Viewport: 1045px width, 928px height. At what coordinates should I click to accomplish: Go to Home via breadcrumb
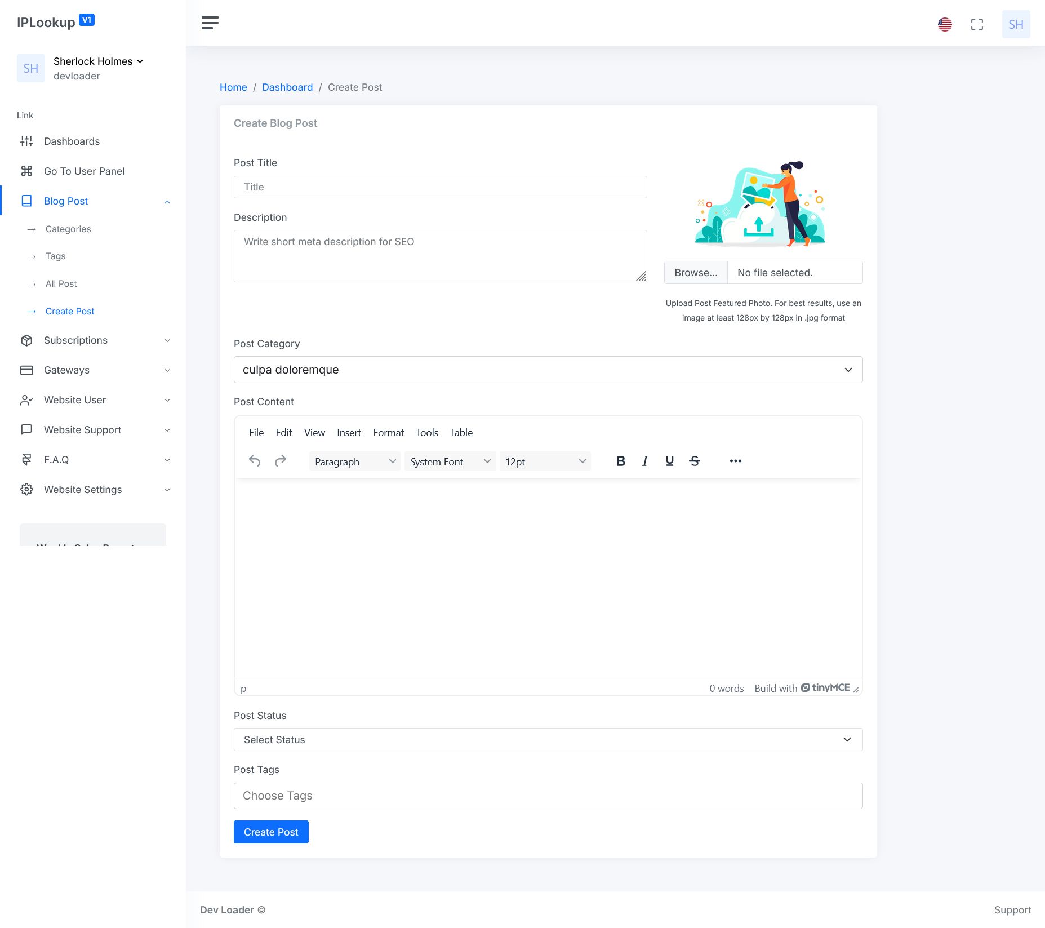coord(233,87)
